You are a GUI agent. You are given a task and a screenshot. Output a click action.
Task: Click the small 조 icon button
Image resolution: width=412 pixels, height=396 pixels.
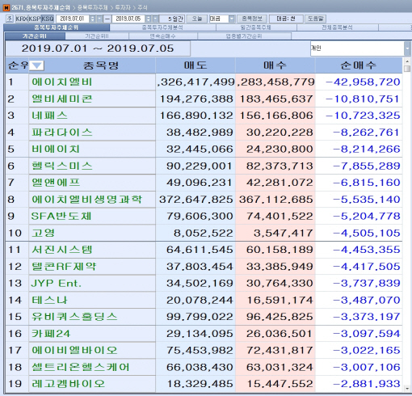(10, 19)
